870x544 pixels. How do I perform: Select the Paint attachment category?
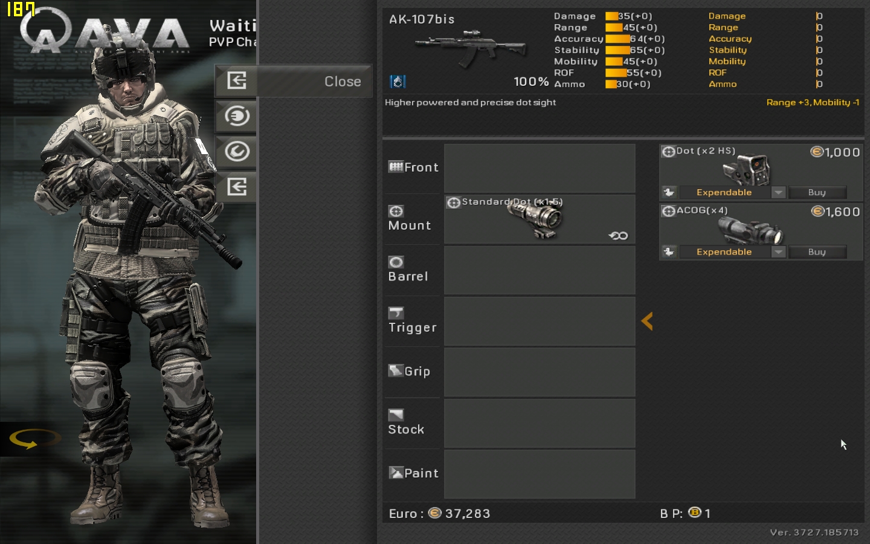click(413, 473)
